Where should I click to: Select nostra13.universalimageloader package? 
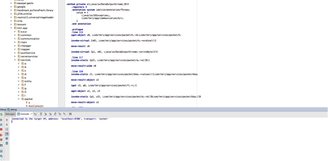coord(35,17)
